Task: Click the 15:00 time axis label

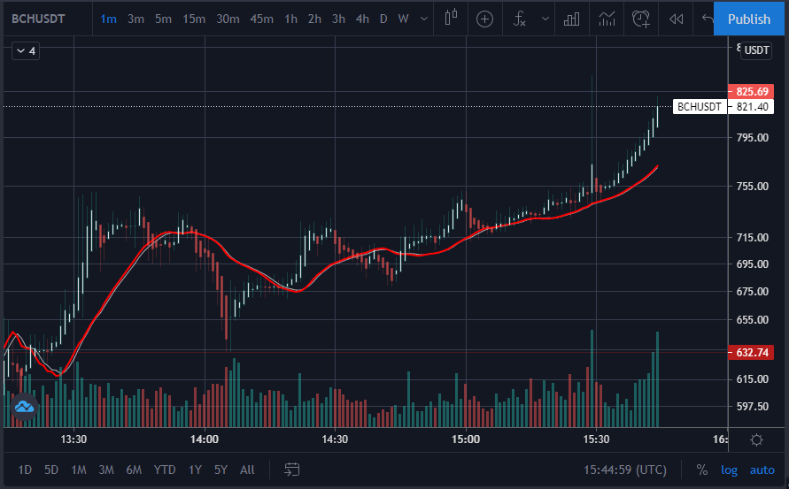Action: tap(466, 439)
